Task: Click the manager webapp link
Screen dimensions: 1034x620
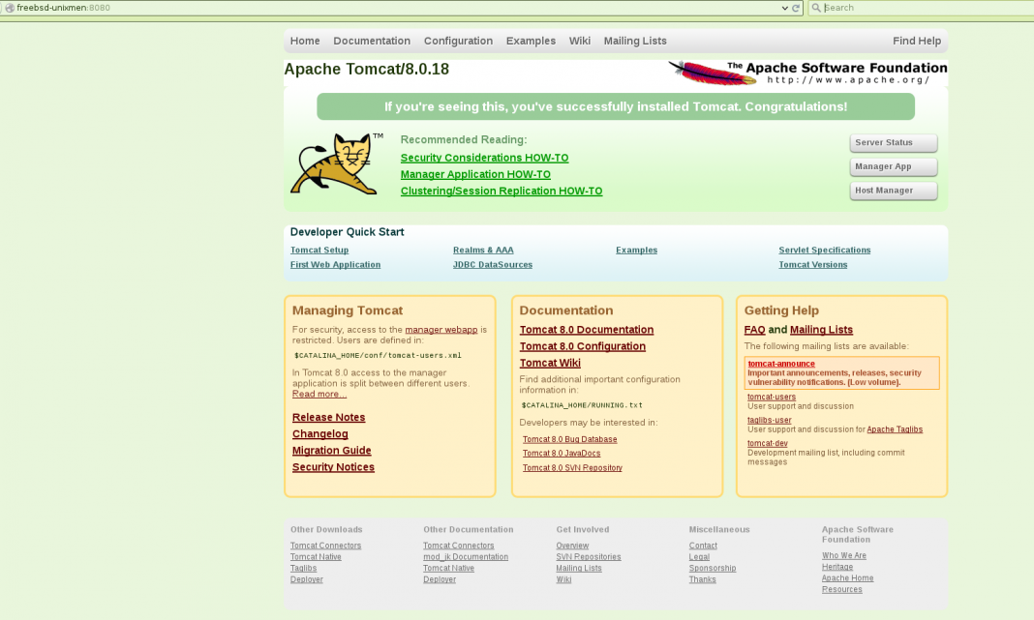Action: coord(441,330)
